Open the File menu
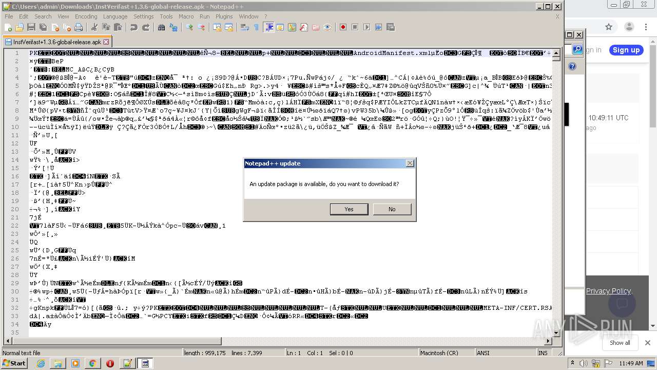657x370 pixels. pos(9,16)
